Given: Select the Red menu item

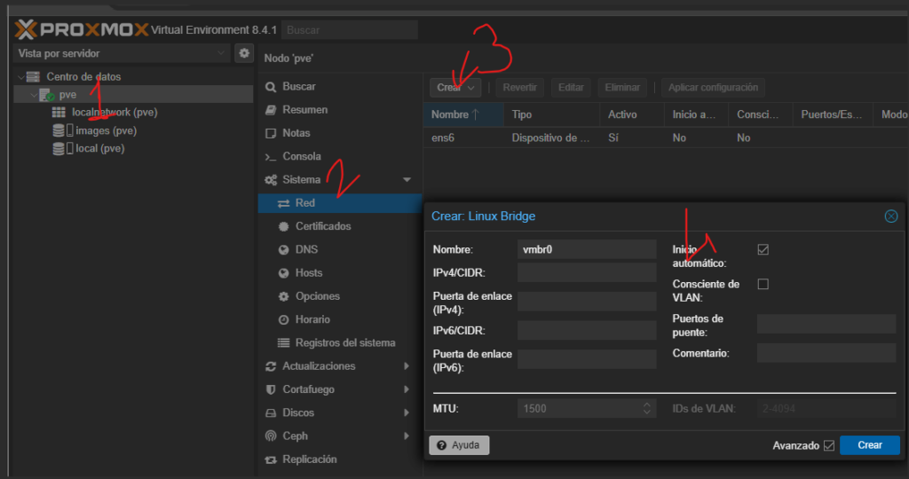Looking at the screenshot, I should point(304,203).
